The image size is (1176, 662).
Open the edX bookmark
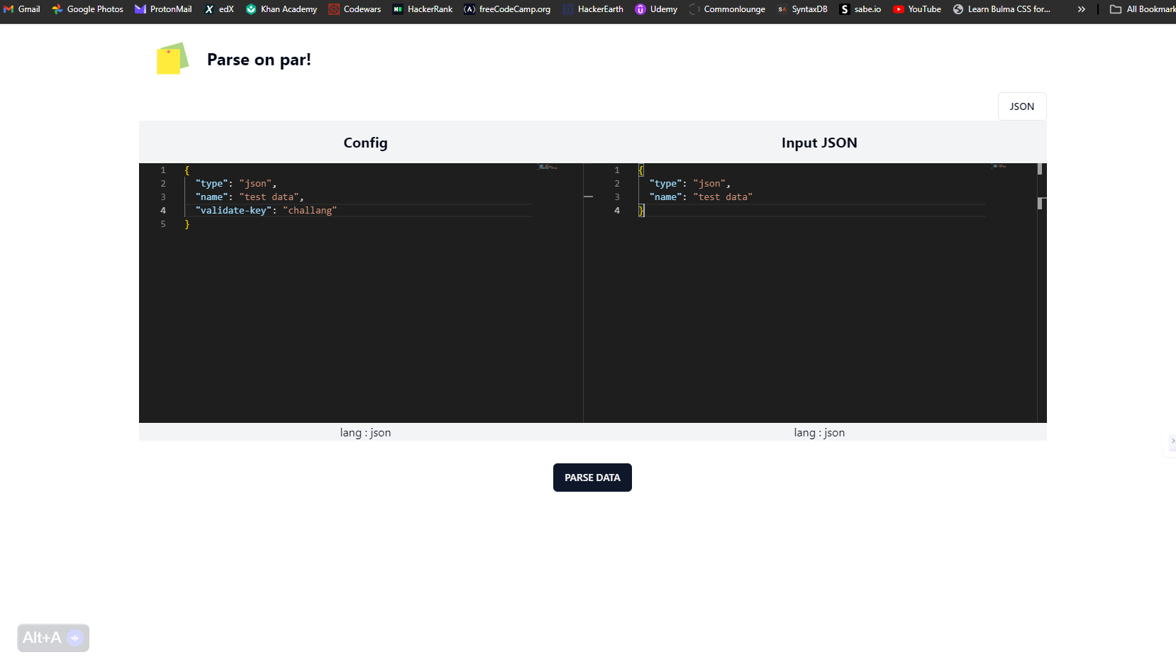click(219, 9)
